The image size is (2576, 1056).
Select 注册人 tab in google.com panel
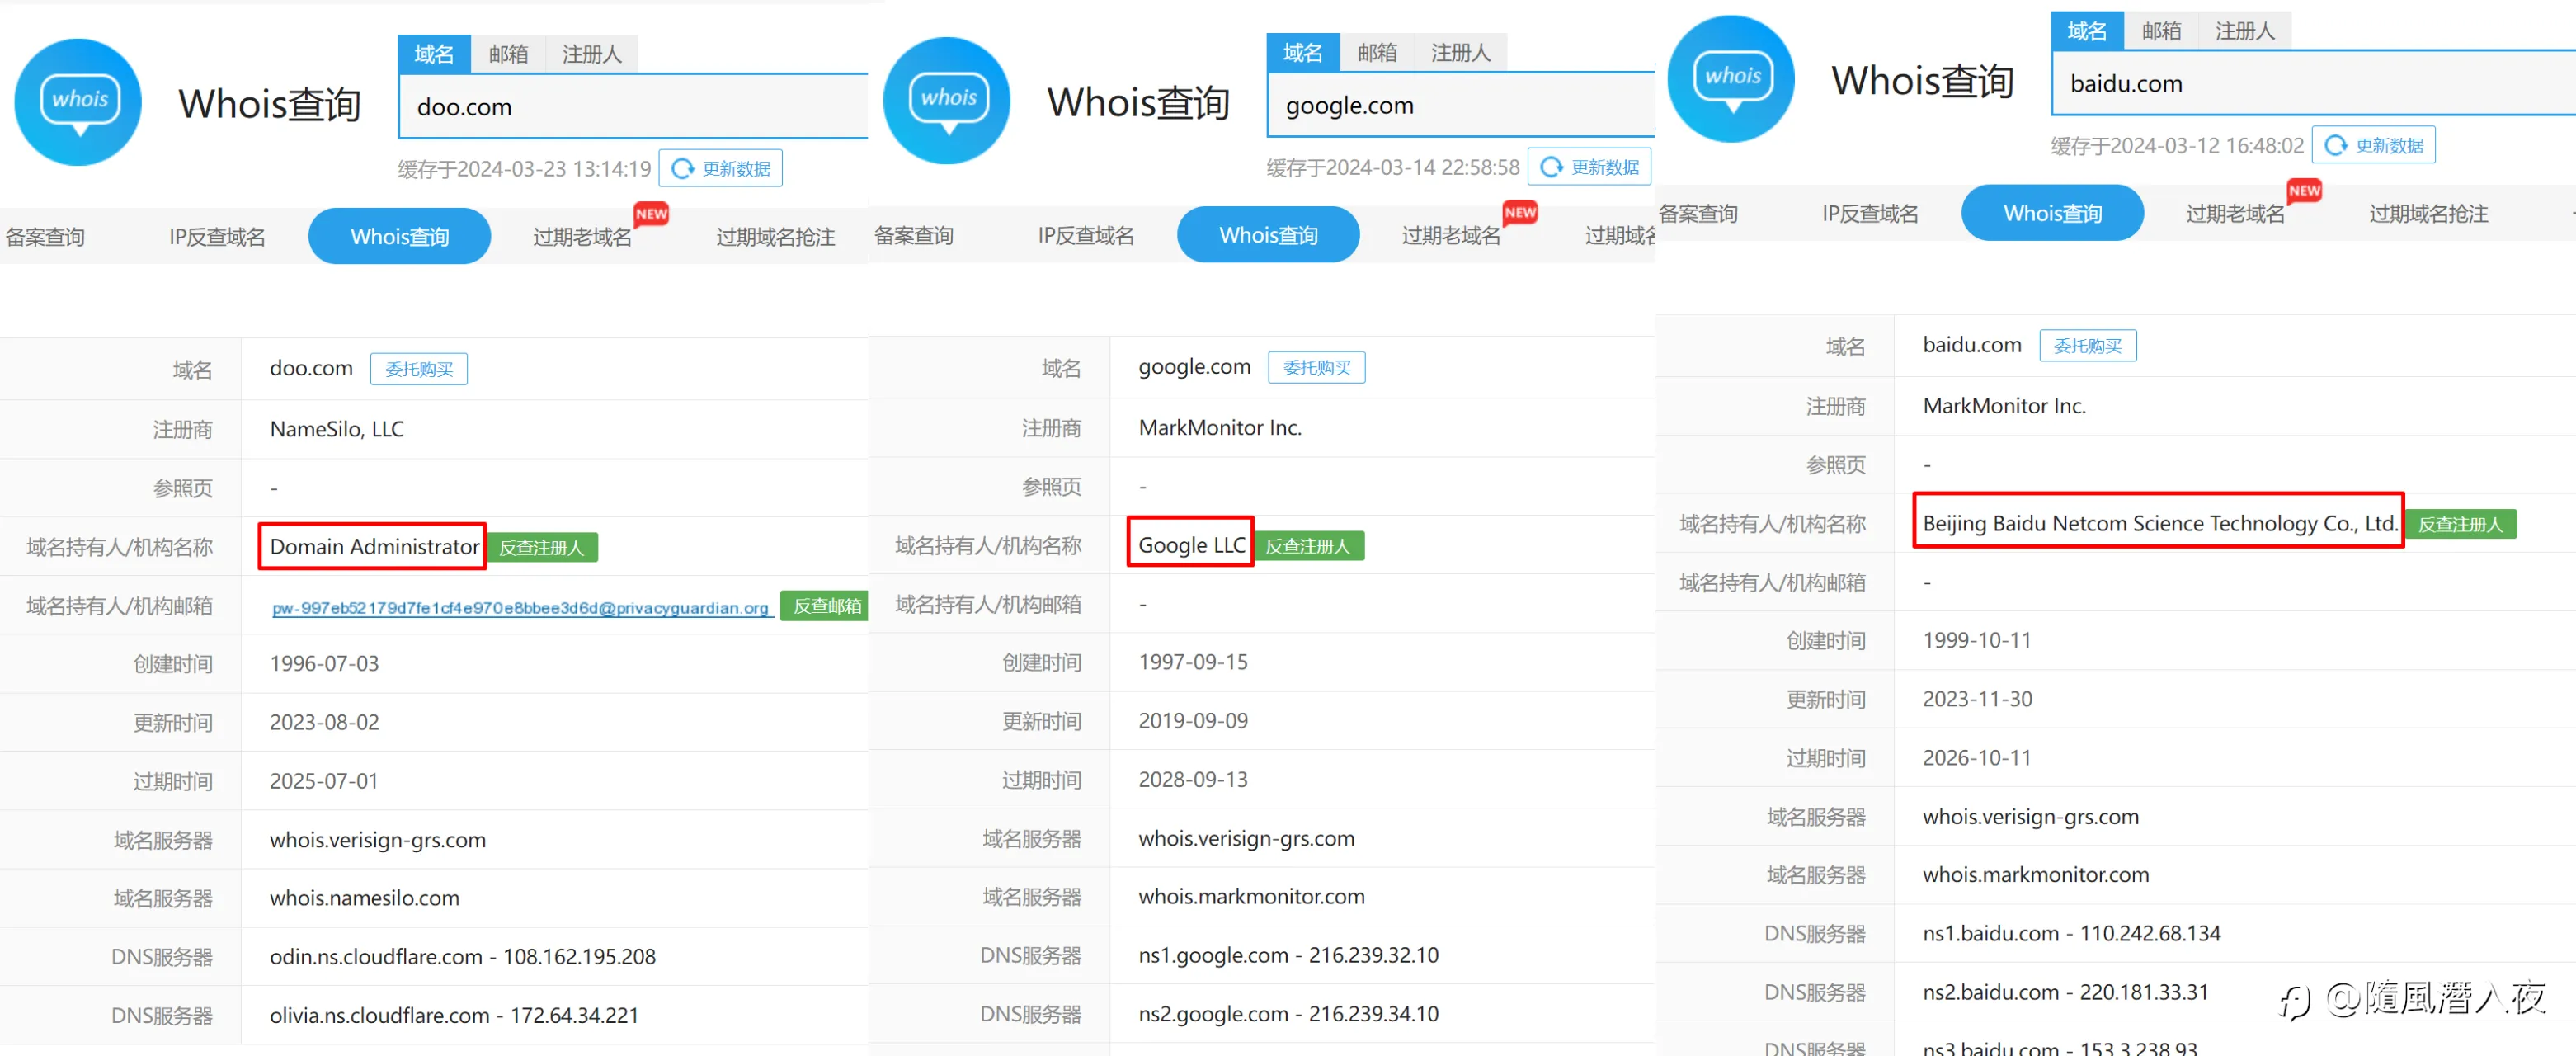pyautogui.click(x=1461, y=52)
